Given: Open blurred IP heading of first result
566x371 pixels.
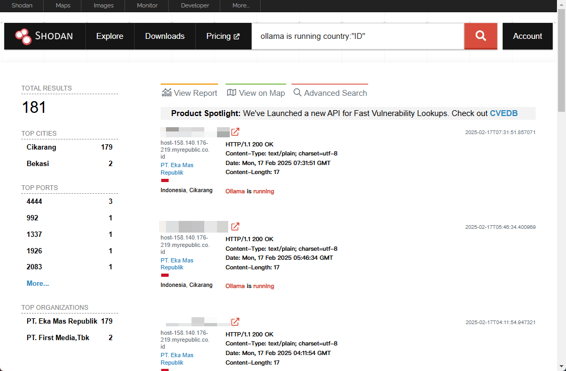Looking at the screenshot, I should [195, 132].
